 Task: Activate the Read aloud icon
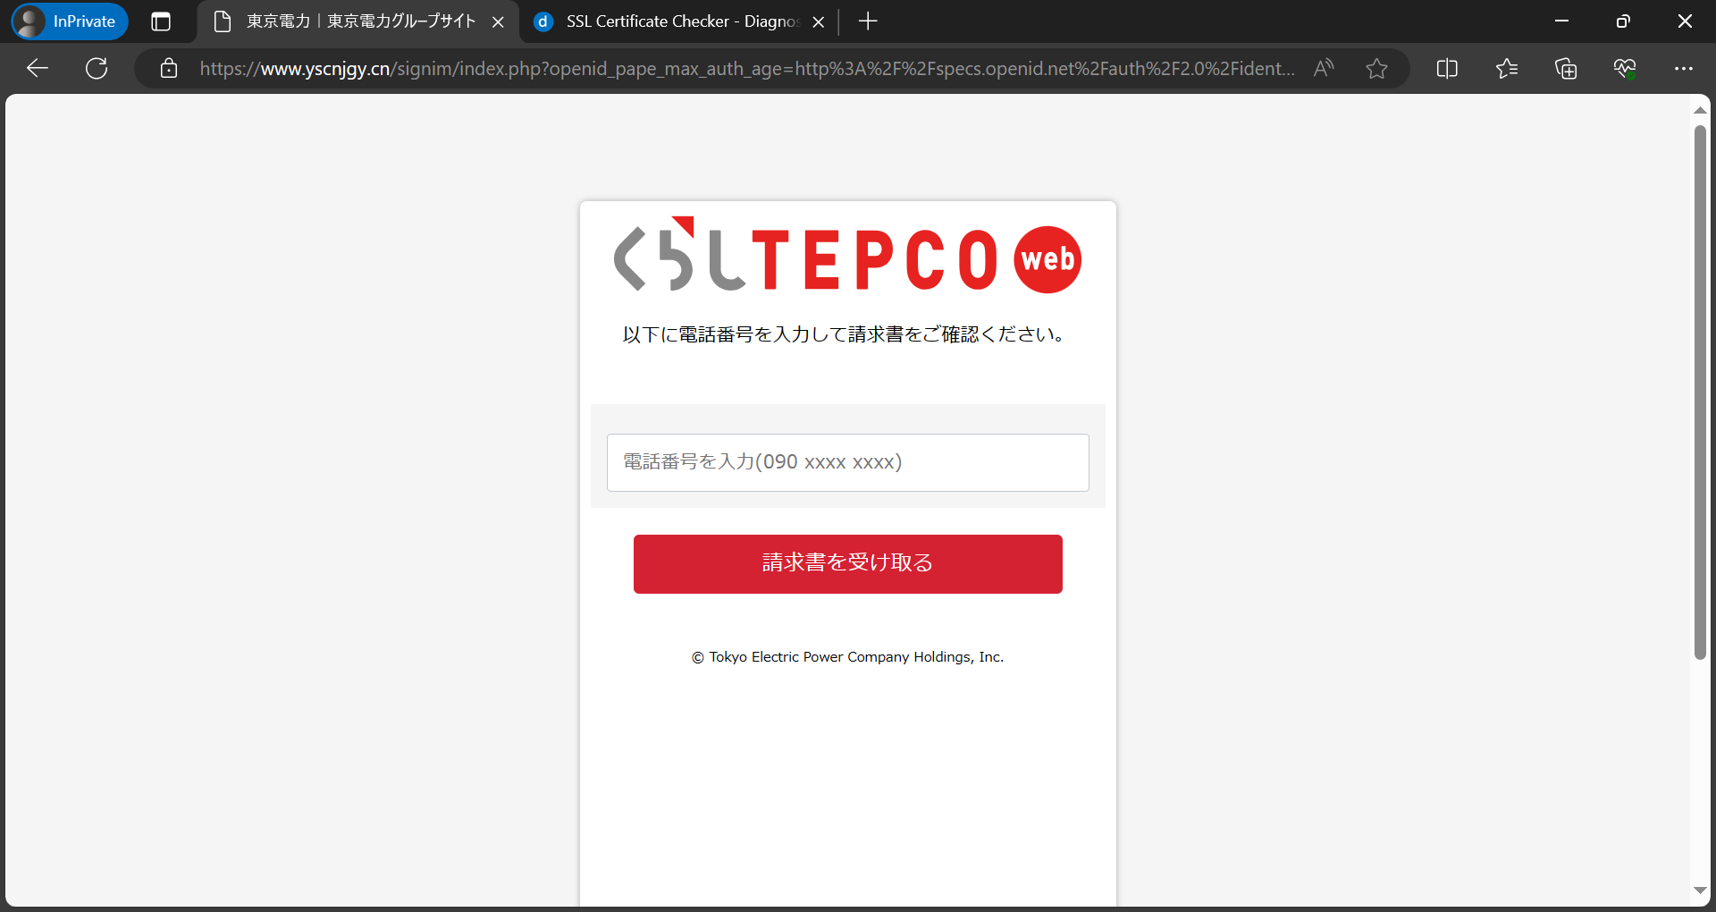[x=1324, y=68]
